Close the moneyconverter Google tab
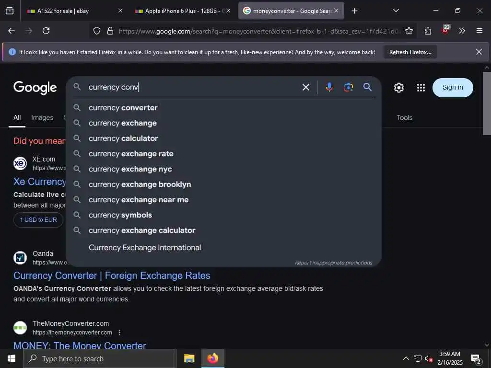The image size is (491, 368). click(336, 11)
